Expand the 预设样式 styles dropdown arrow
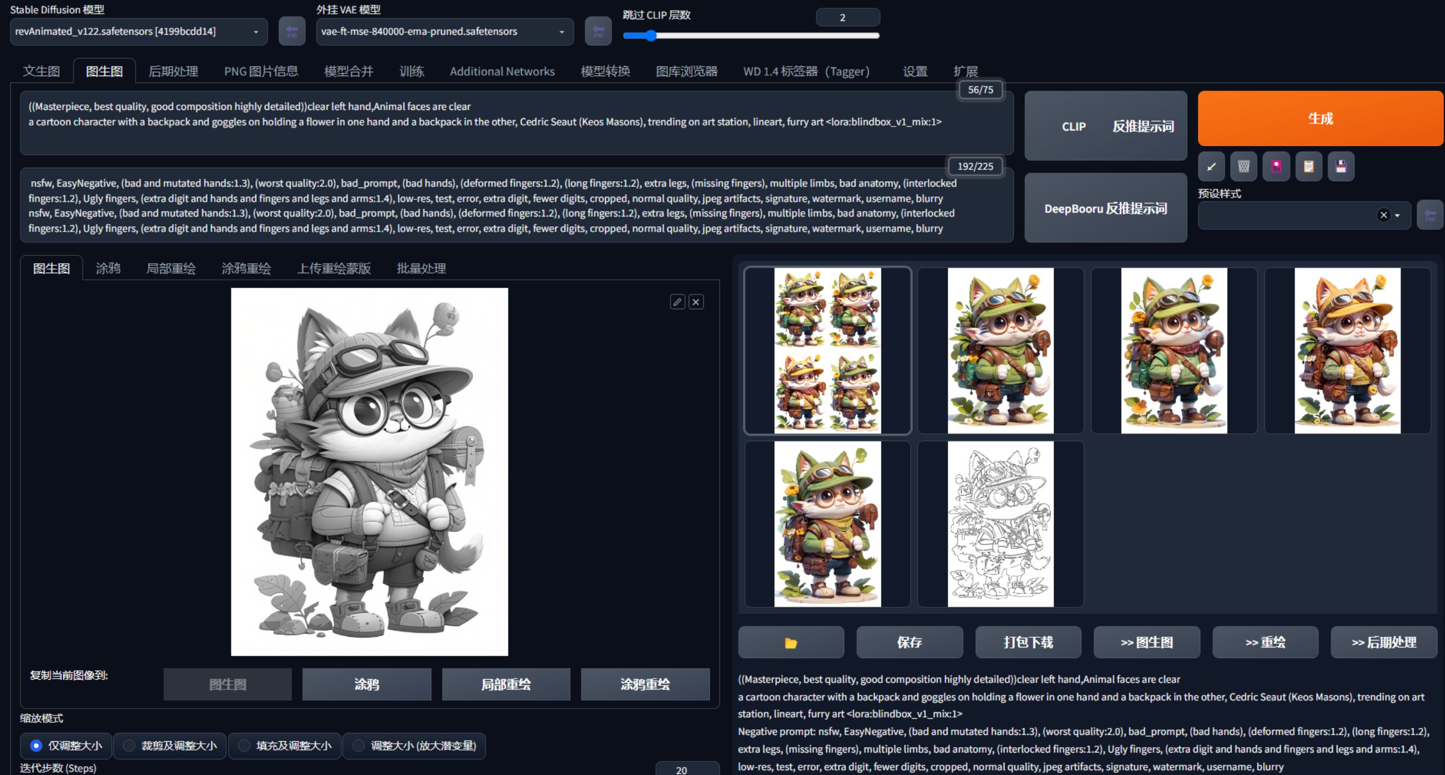1445x775 pixels. pyautogui.click(x=1397, y=216)
